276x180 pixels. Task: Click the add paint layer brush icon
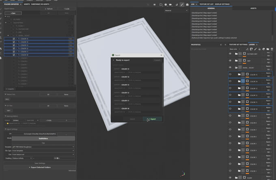tap(255, 49)
